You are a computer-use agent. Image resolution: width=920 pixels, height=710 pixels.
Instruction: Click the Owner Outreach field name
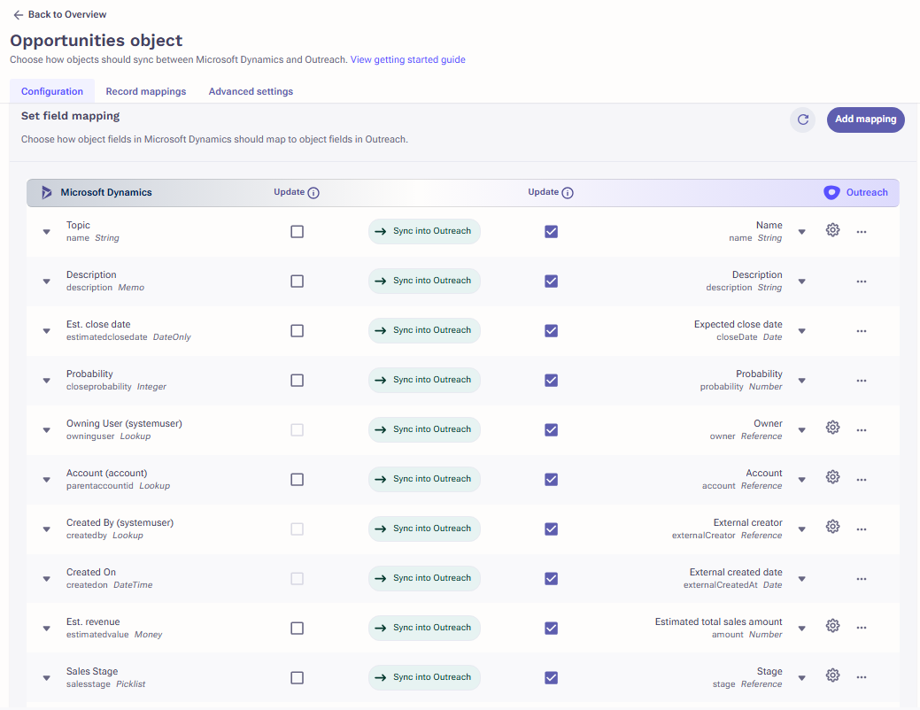click(x=768, y=424)
